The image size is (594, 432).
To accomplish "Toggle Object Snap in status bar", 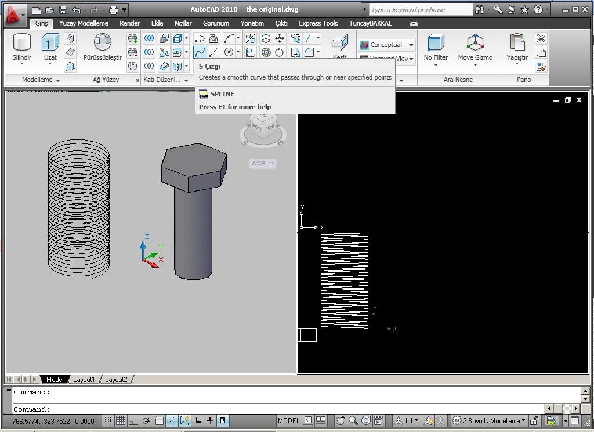I will (159, 420).
